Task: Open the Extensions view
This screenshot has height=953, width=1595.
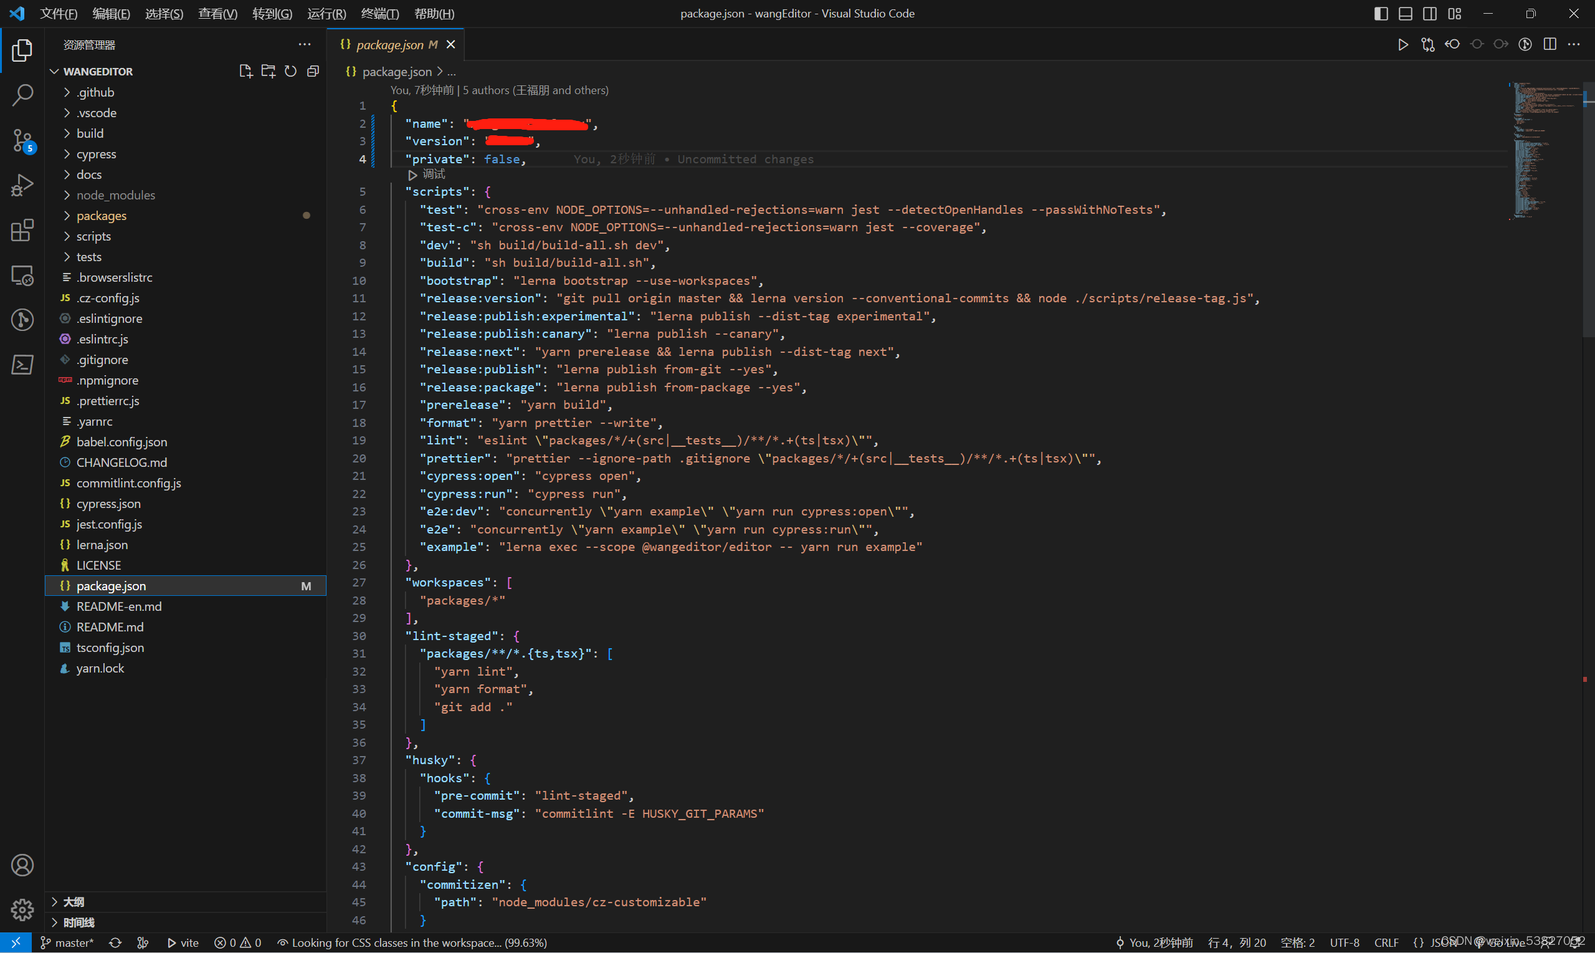Action: 22,231
